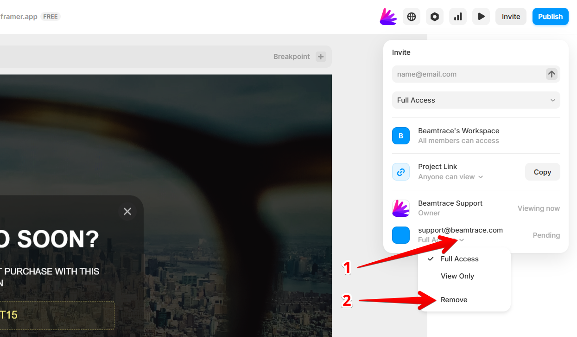
Task: Click the Invite panel heading
Action: (x=401, y=52)
